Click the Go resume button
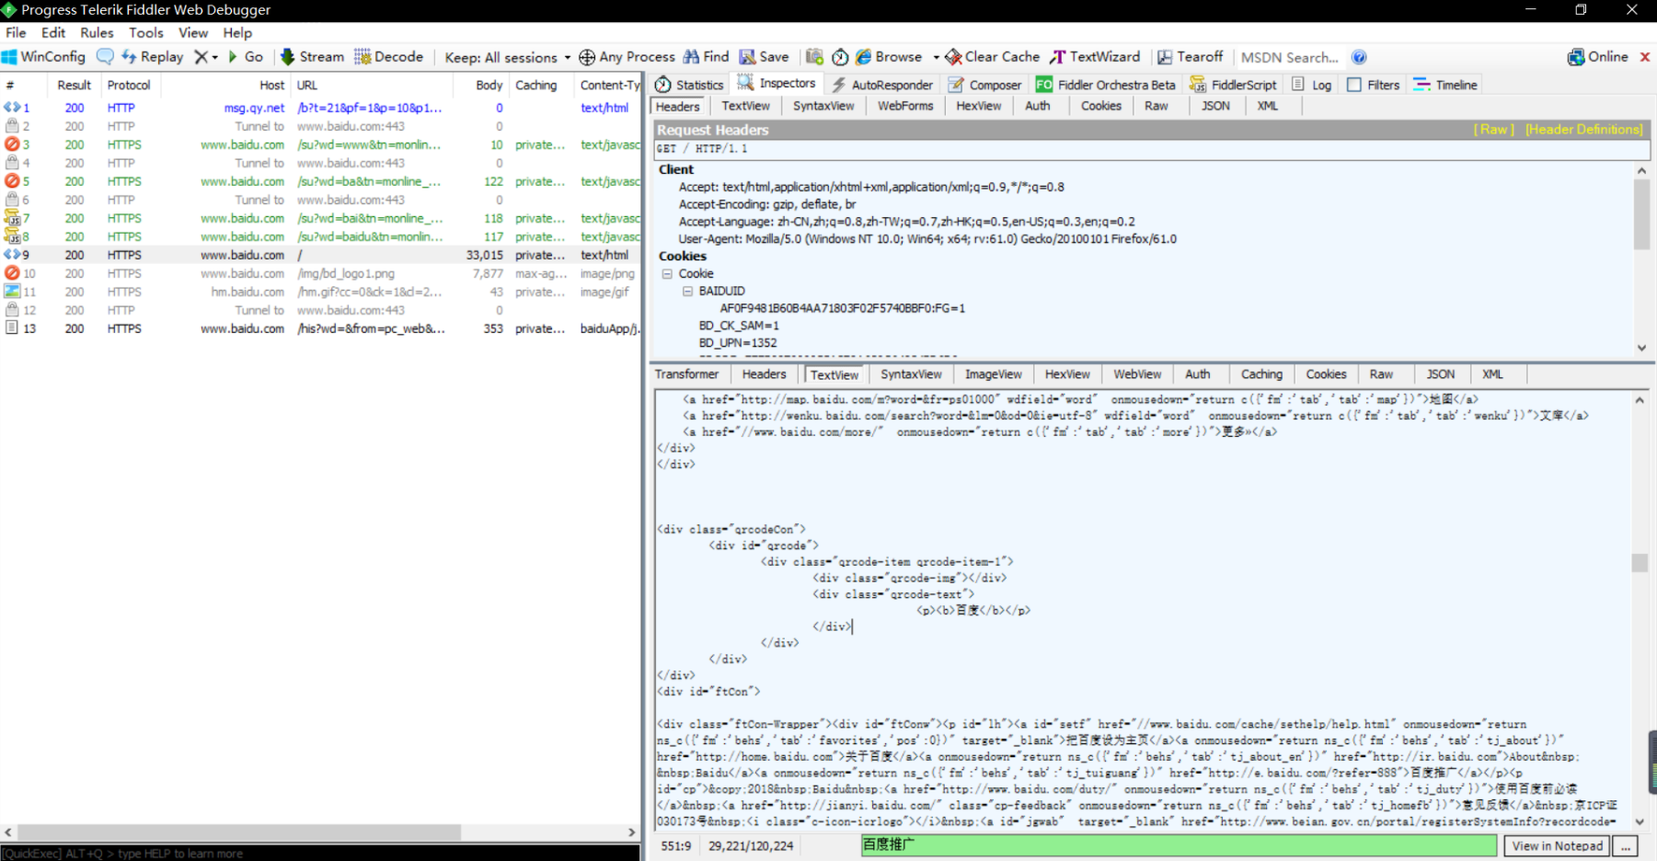This screenshot has height=861, width=1657. tap(246, 57)
